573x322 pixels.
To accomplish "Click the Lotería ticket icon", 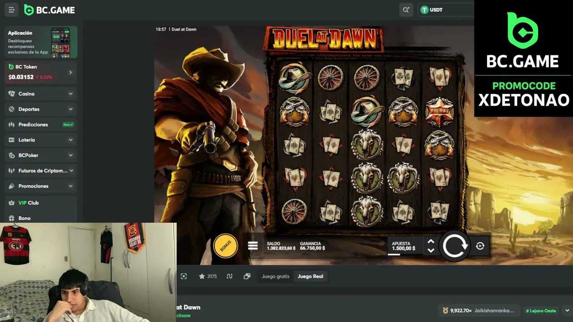I will point(12,140).
